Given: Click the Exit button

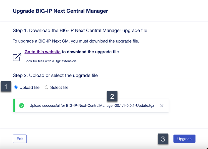Looking at the screenshot, I should [20, 139].
